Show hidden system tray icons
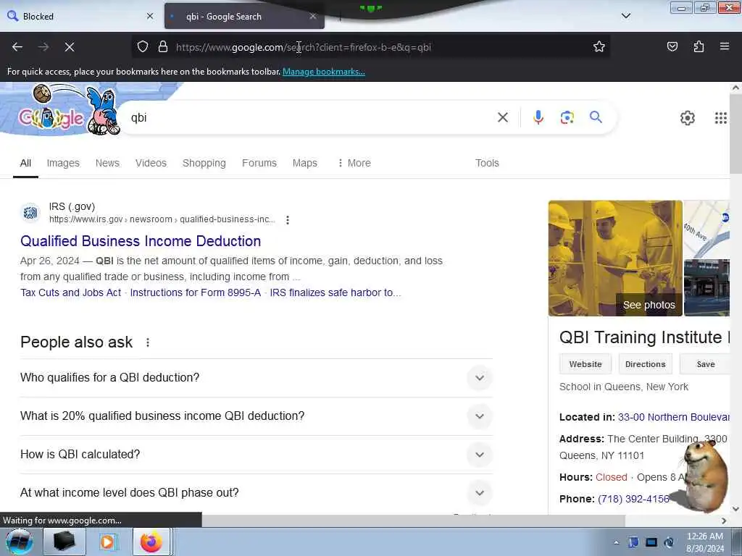 [616, 542]
